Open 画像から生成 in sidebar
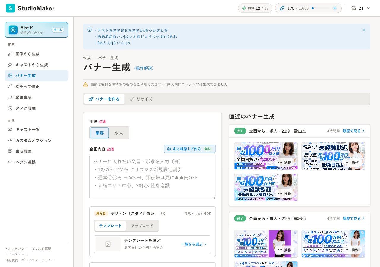 pyautogui.click(x=36, y=54)
